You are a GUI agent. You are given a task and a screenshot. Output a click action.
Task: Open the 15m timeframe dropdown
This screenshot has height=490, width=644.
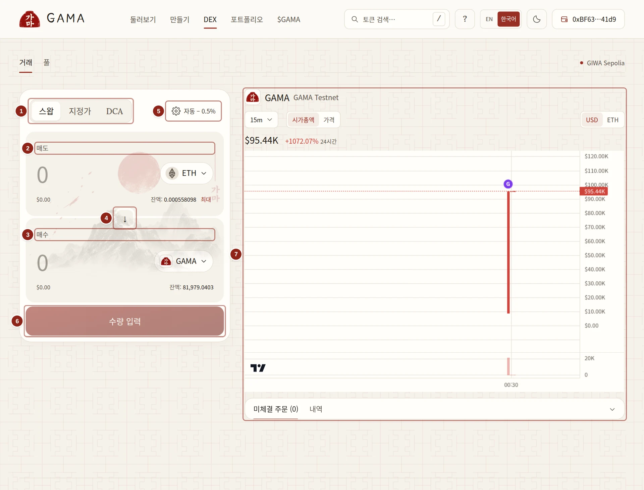point(261,120)
